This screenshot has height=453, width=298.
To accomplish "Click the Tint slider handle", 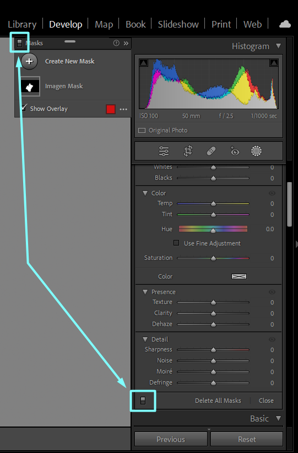I will click(213, 215).
